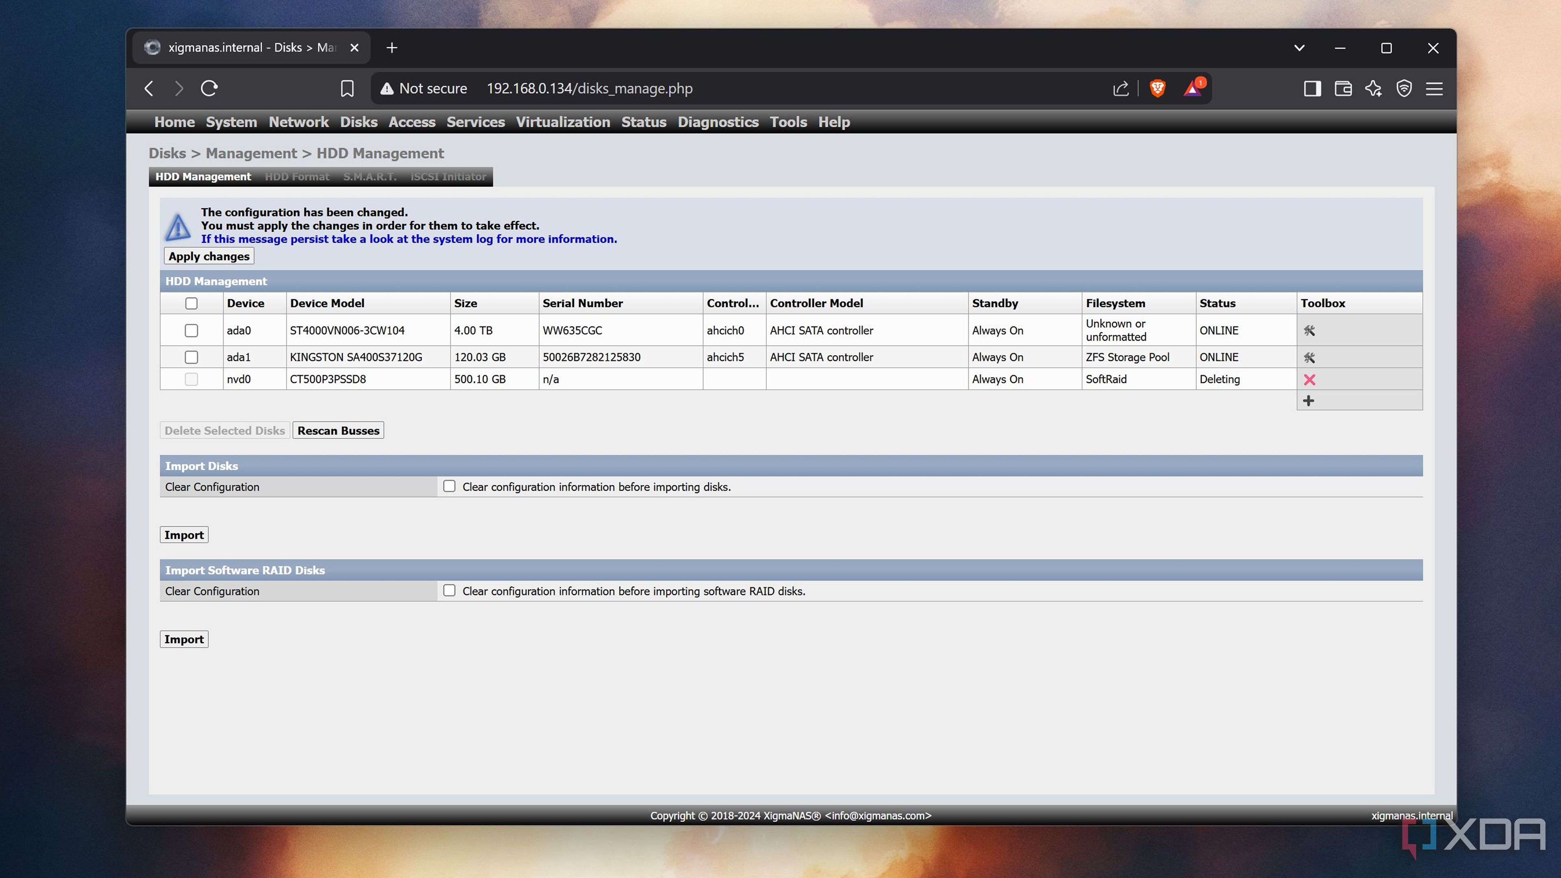Open the System menu
1561x878 pixels.
click(x=231, y=122)
